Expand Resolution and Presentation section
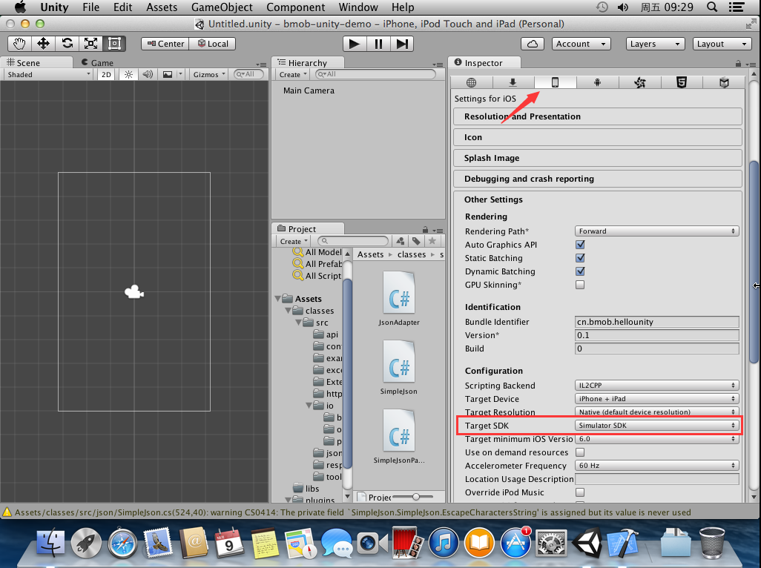The image size is (761, 568). 597,116
